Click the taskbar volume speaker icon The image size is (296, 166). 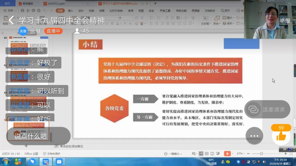(x=264, y=162)
